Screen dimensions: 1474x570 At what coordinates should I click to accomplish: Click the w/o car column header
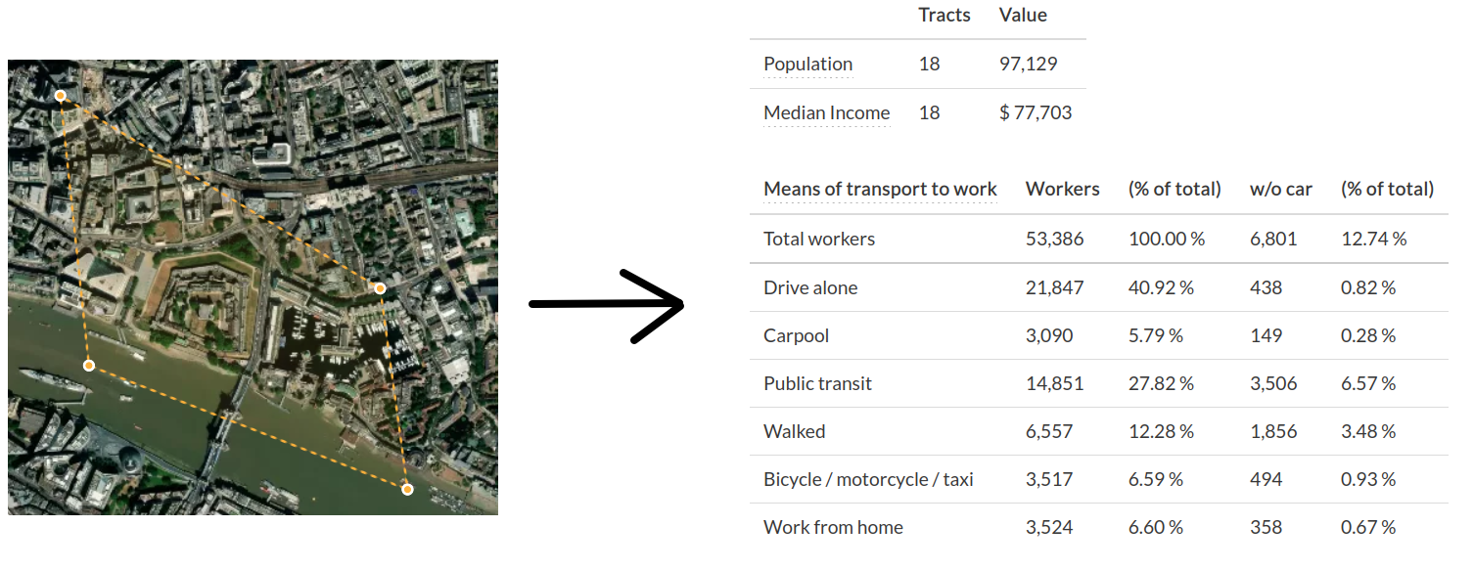pyautogui.click(x=1280, y=189)
